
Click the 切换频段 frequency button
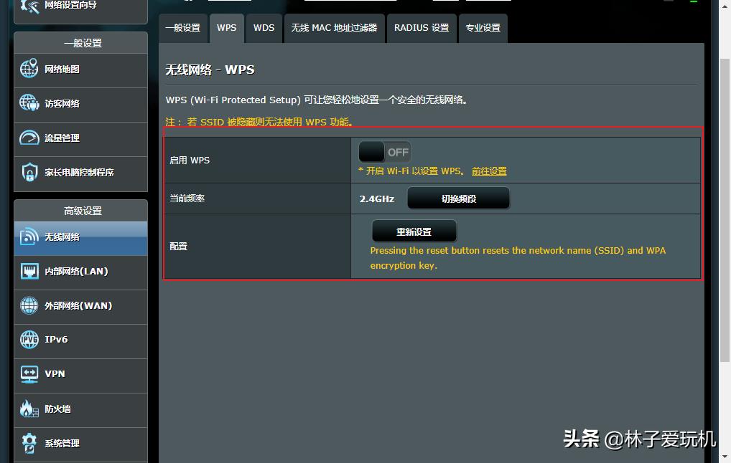458,199
